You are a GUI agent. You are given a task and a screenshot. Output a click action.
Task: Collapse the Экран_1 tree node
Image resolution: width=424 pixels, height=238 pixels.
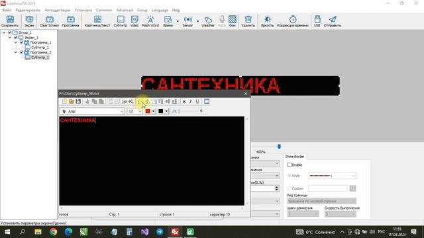tap(10, 37)
